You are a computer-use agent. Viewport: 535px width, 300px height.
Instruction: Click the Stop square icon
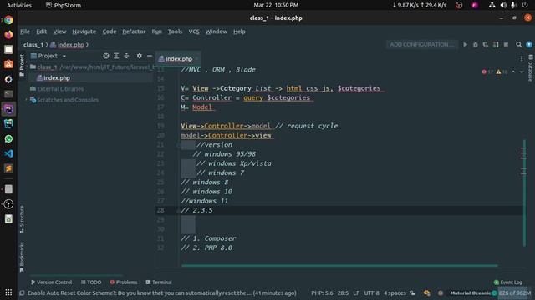tap(506, 44)
